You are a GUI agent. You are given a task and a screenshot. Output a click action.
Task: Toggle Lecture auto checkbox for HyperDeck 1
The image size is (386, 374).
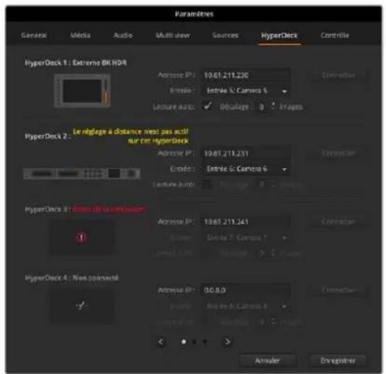(208, 106)
